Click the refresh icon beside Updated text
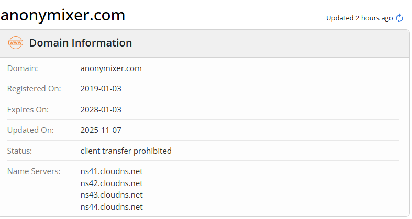The height and width of the screenshot is (219, 412). 399,18
